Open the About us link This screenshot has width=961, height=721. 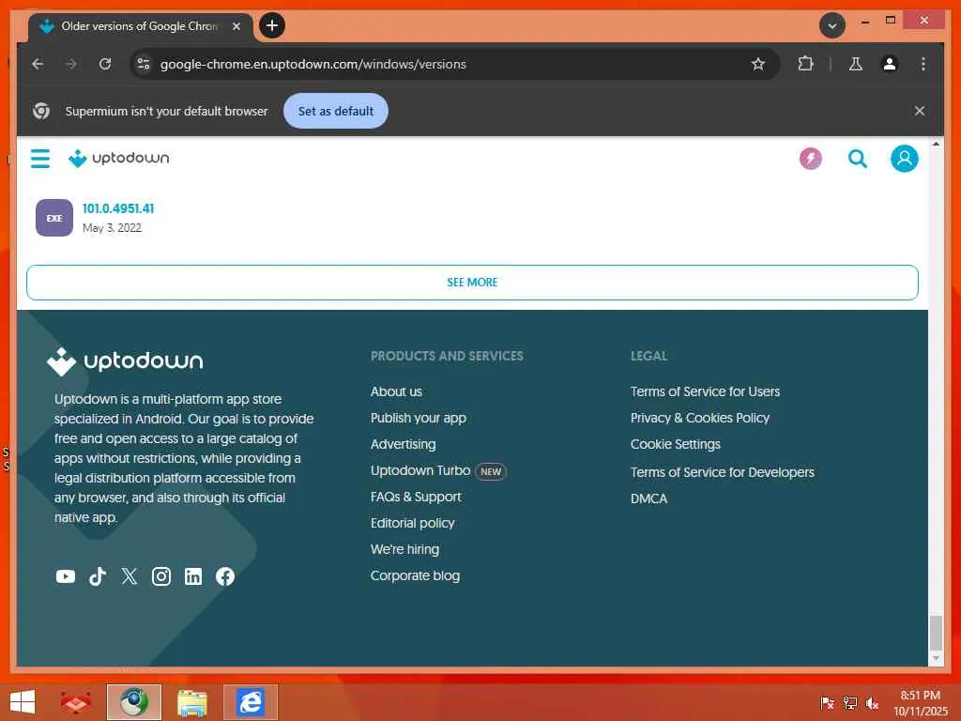pyautogui.click(x=396, y=391)
